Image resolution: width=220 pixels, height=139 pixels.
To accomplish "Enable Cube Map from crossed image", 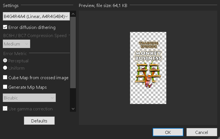I will [x=5, y=77].
